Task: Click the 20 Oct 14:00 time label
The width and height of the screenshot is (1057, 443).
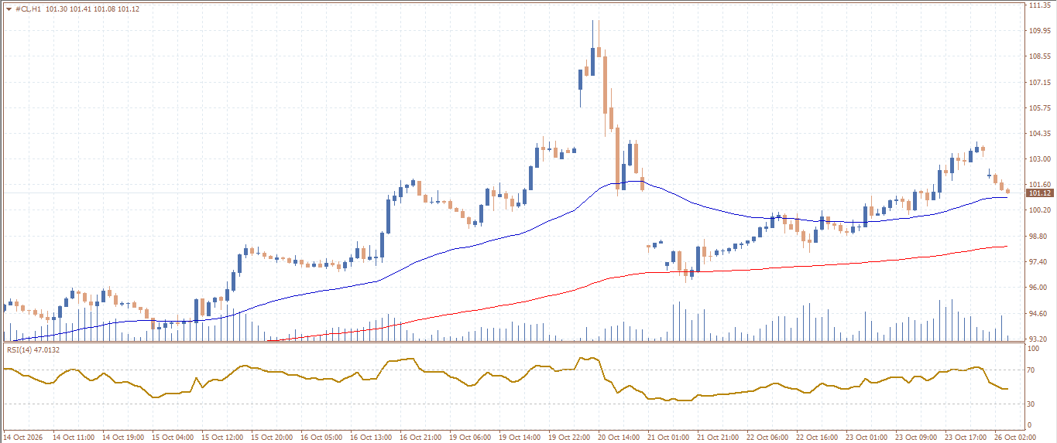Action: coord(619,437)
